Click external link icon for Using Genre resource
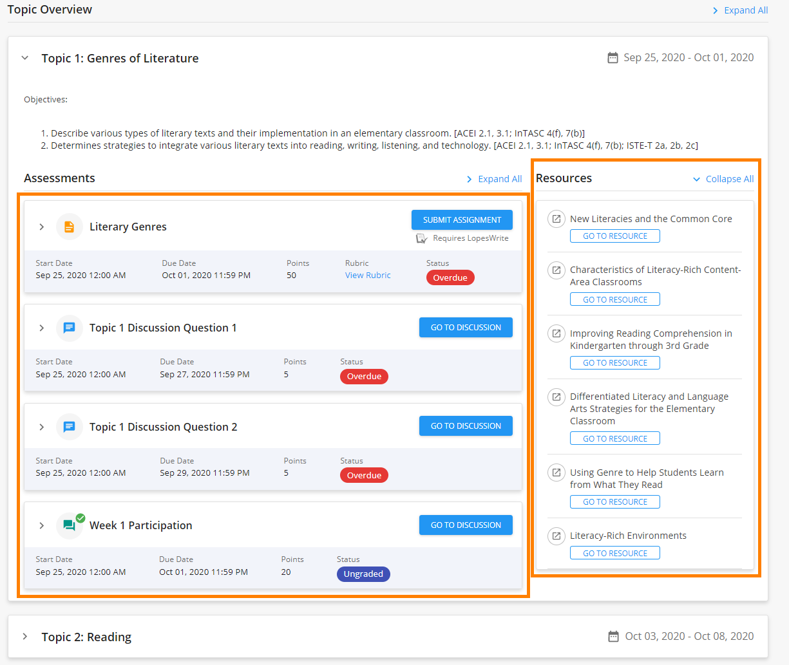The width and height of the screenshot is (789, 665). [x=556, y=473]
